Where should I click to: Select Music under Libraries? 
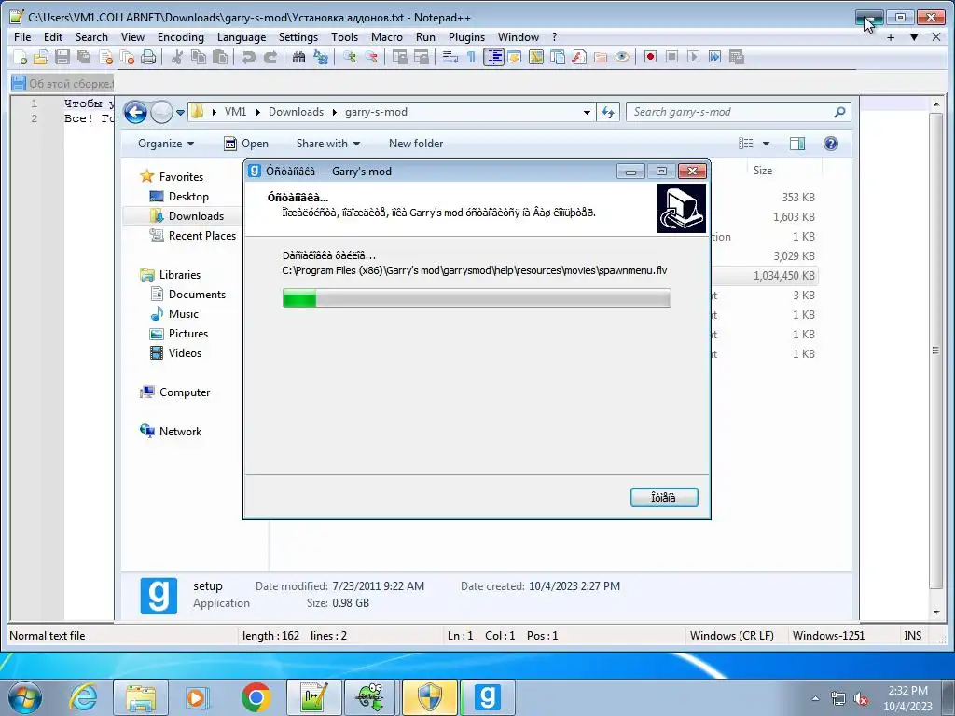coord(184,314)
